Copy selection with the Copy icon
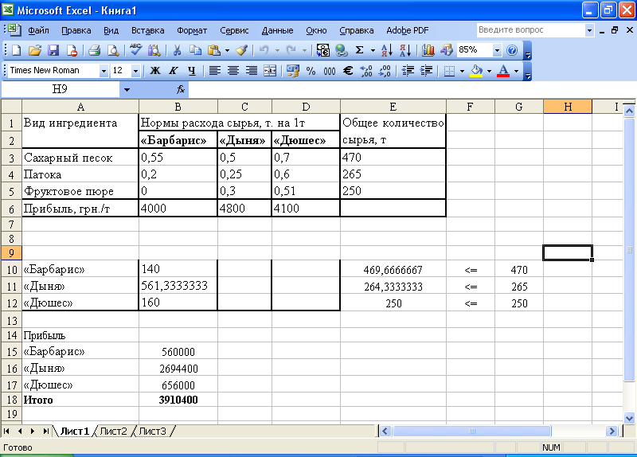This screenshot has height=457, width=637. click(x=195, y=50)
